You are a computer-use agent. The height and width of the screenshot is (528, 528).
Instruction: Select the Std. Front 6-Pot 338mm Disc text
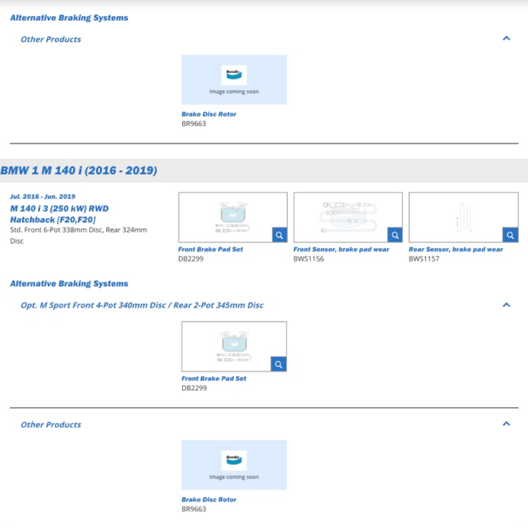click(79, 235)
